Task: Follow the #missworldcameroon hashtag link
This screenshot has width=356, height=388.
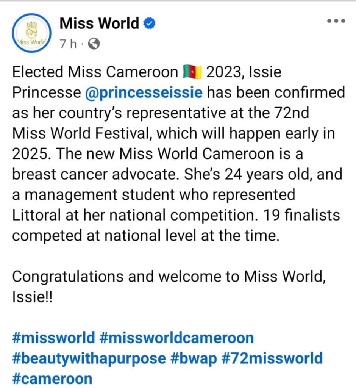Action: [x=176, y=337]
